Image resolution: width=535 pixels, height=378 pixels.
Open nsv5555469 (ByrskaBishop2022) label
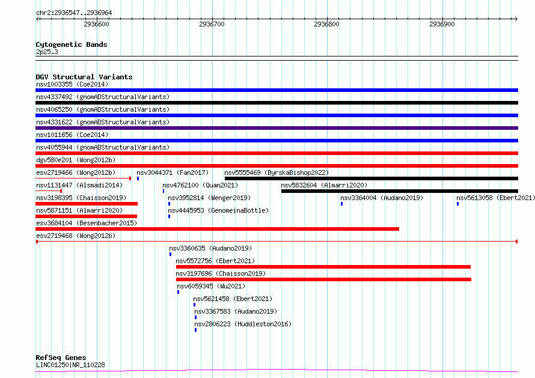[x=277, y=172]
